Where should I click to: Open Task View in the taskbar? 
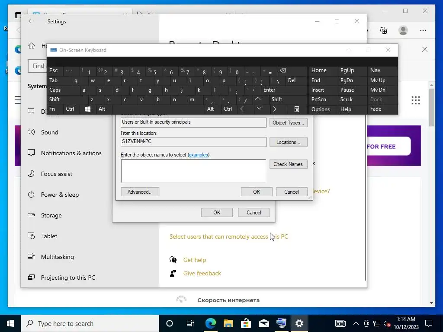(190, 323)
